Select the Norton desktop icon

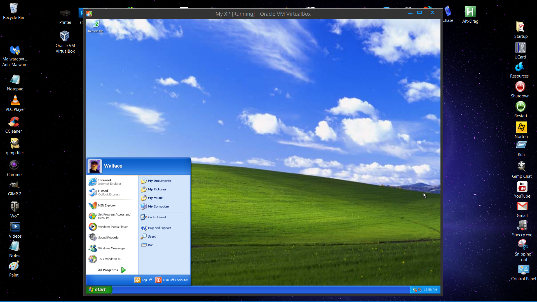click(x=521, y=130)
